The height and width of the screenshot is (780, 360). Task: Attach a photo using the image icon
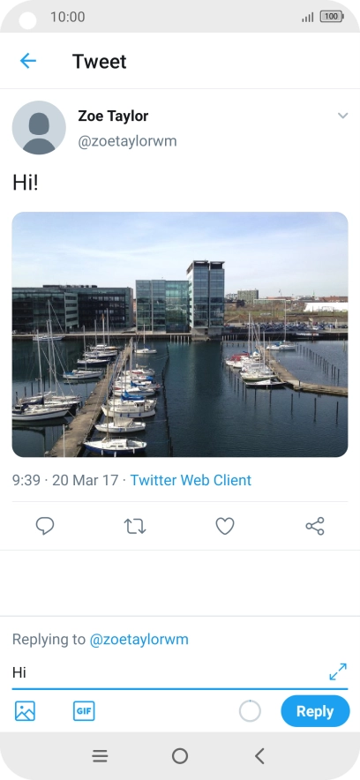pos(25,711)
